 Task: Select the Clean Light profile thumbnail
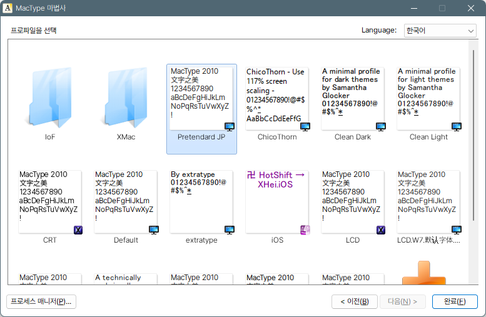[x=428, y=99]
